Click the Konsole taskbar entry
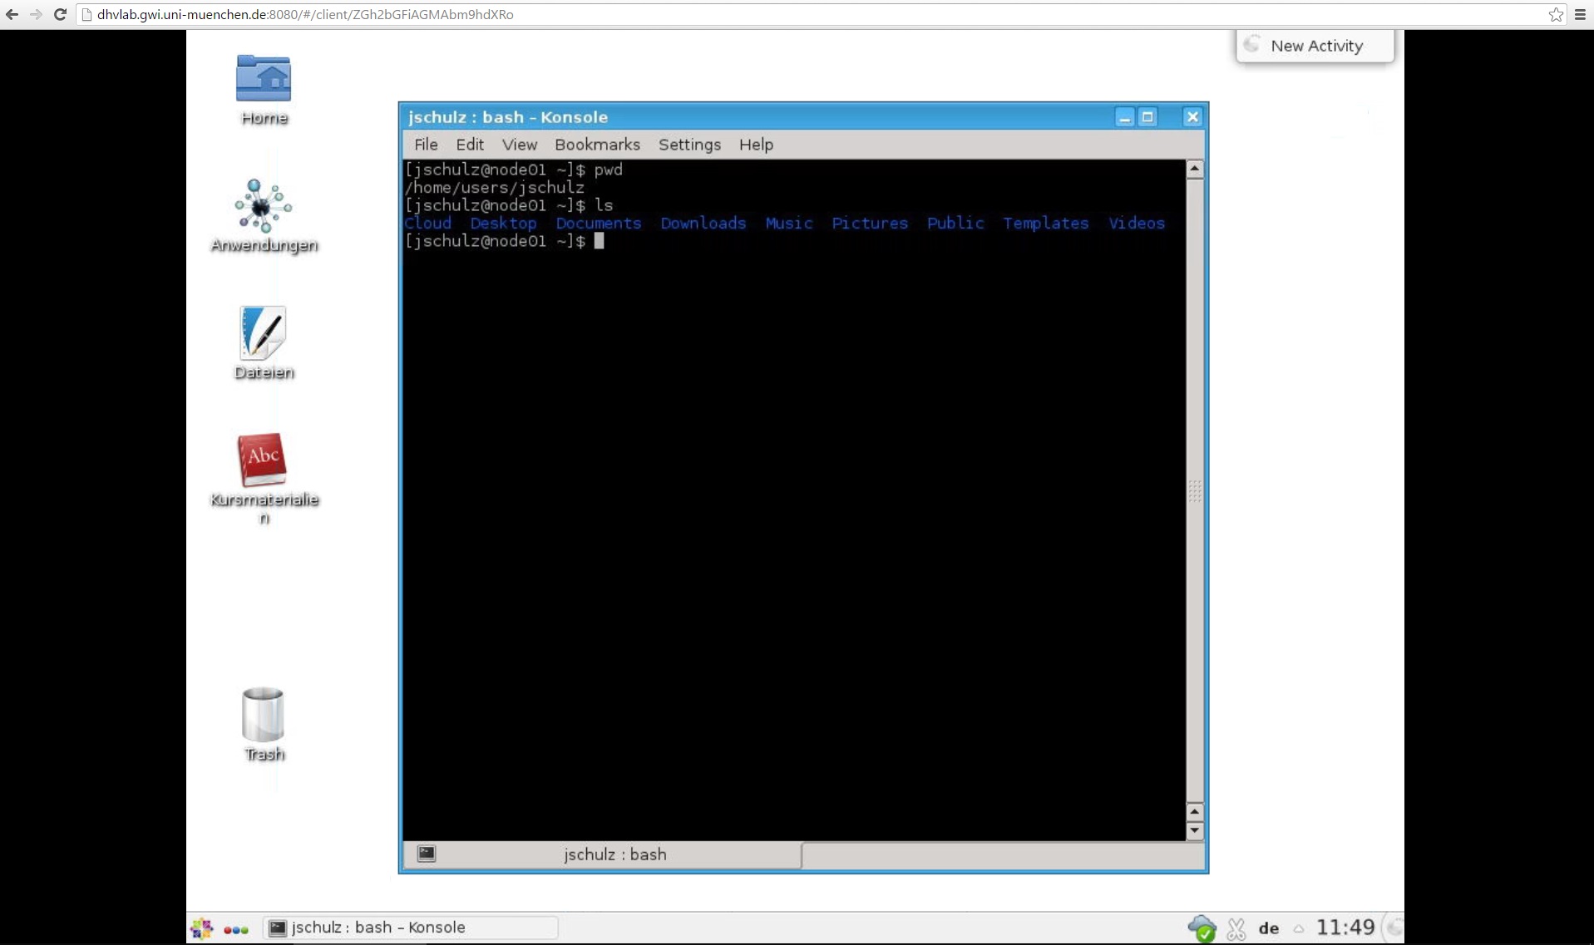Screen dimensions: 1594x945 [x=410, y=928]
